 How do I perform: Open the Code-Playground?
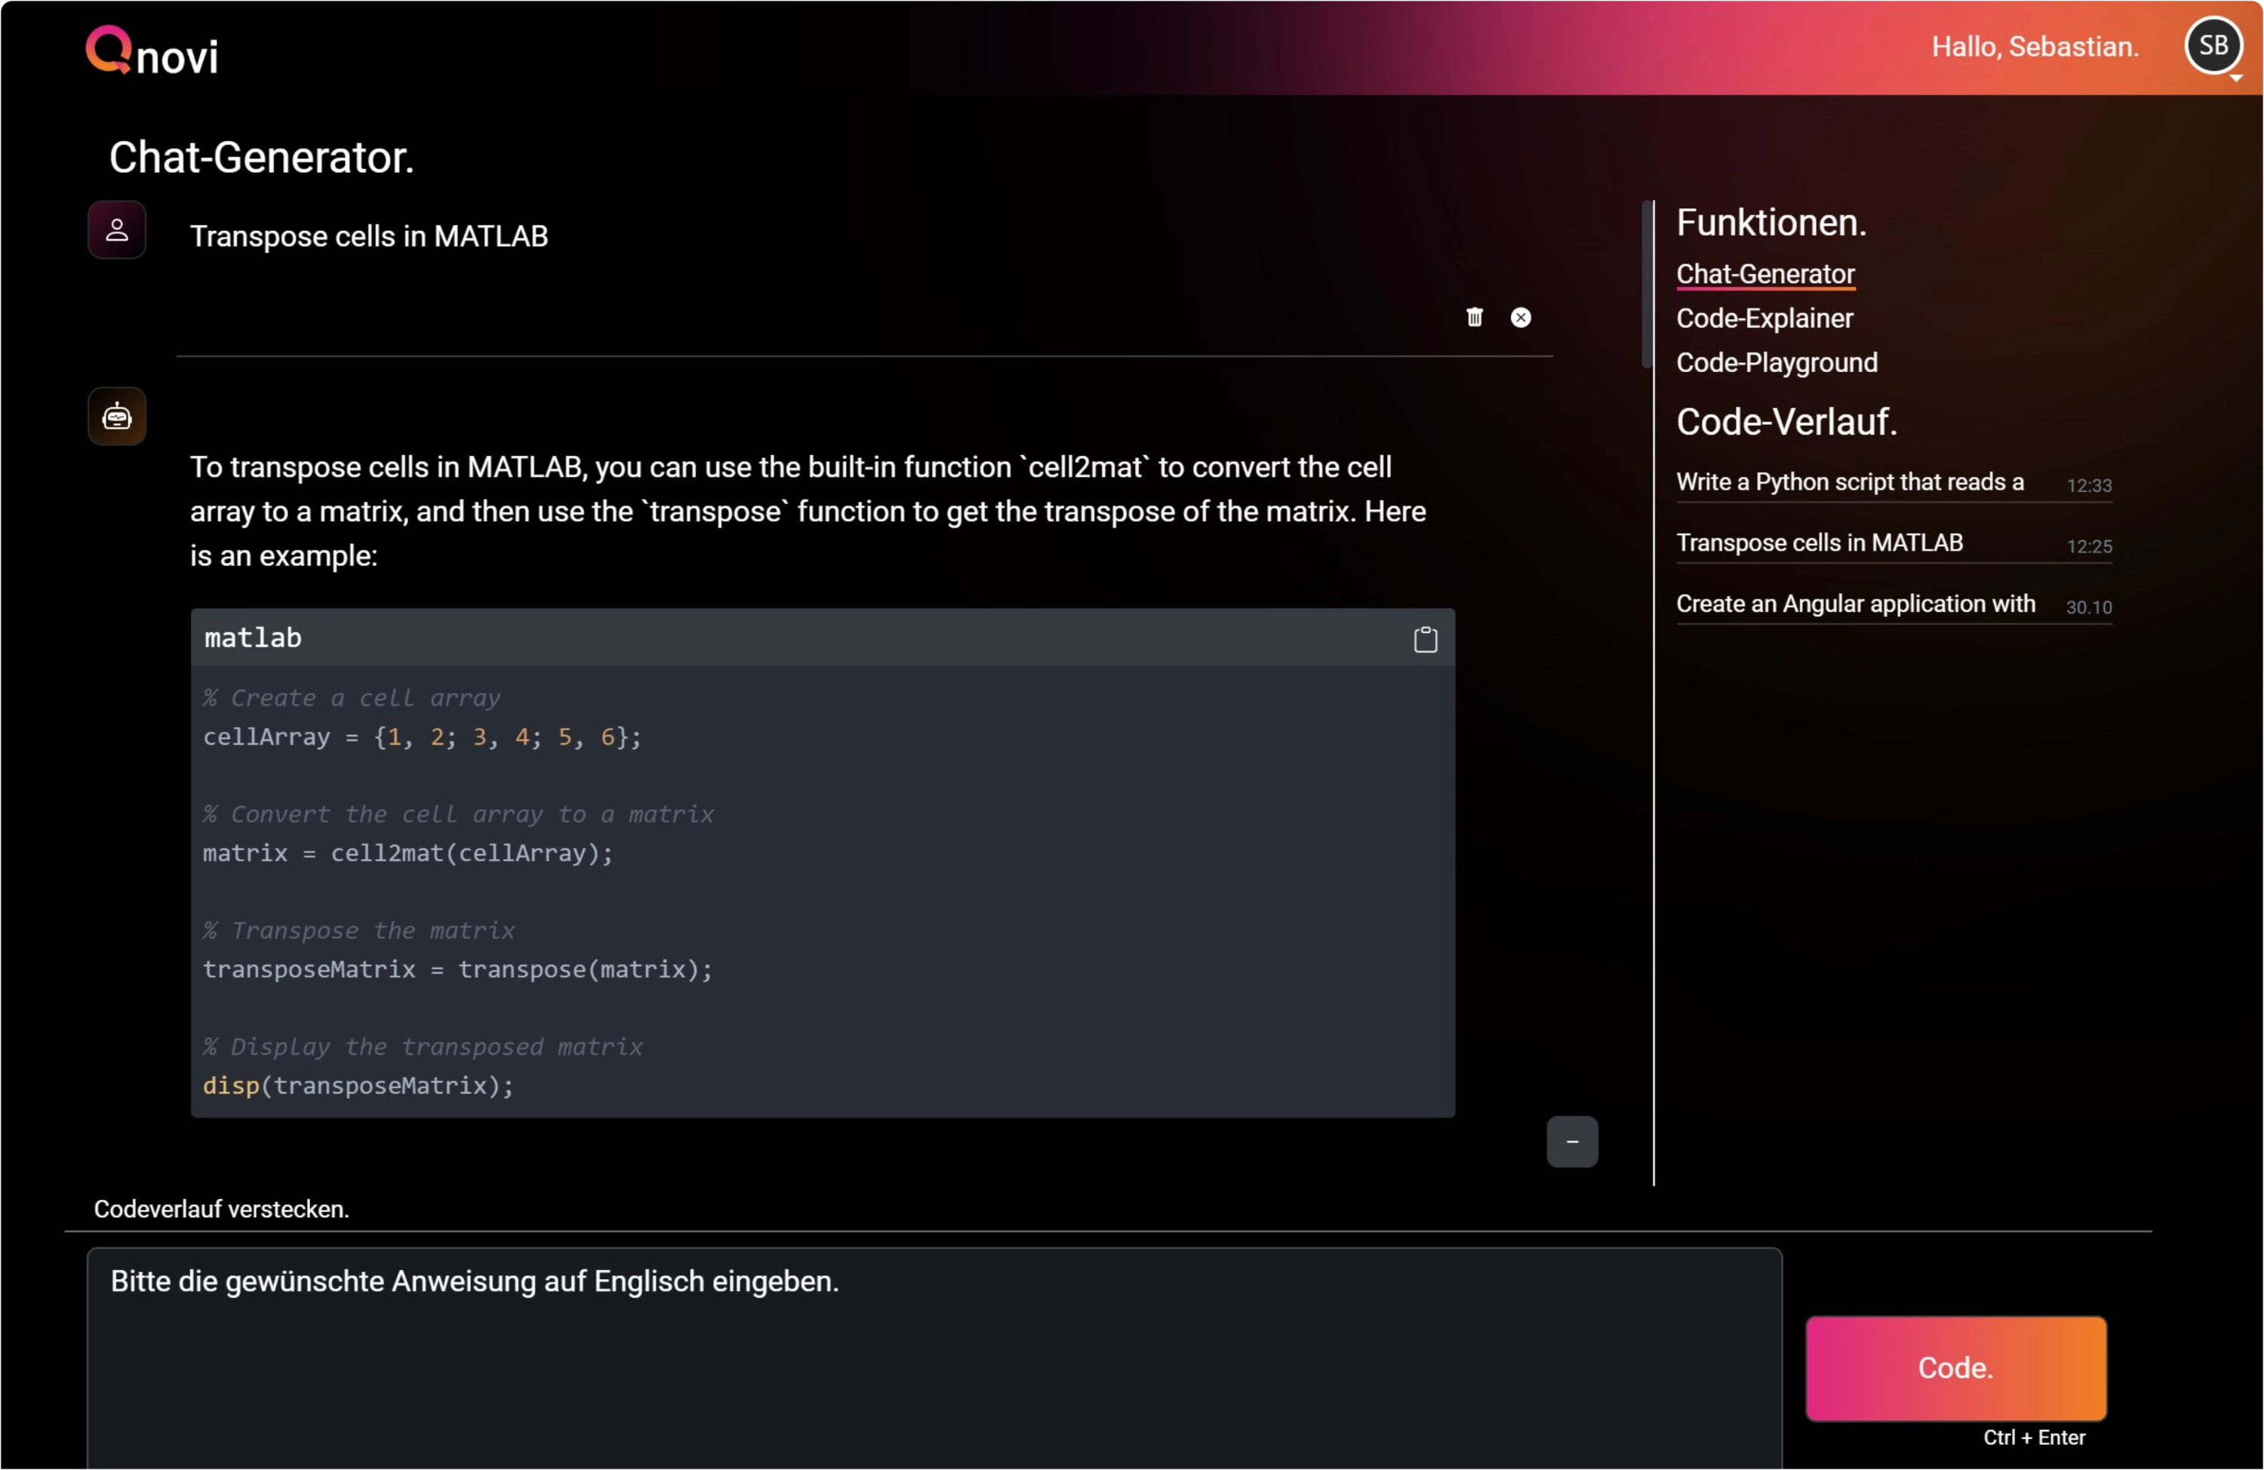point(1776,362)
